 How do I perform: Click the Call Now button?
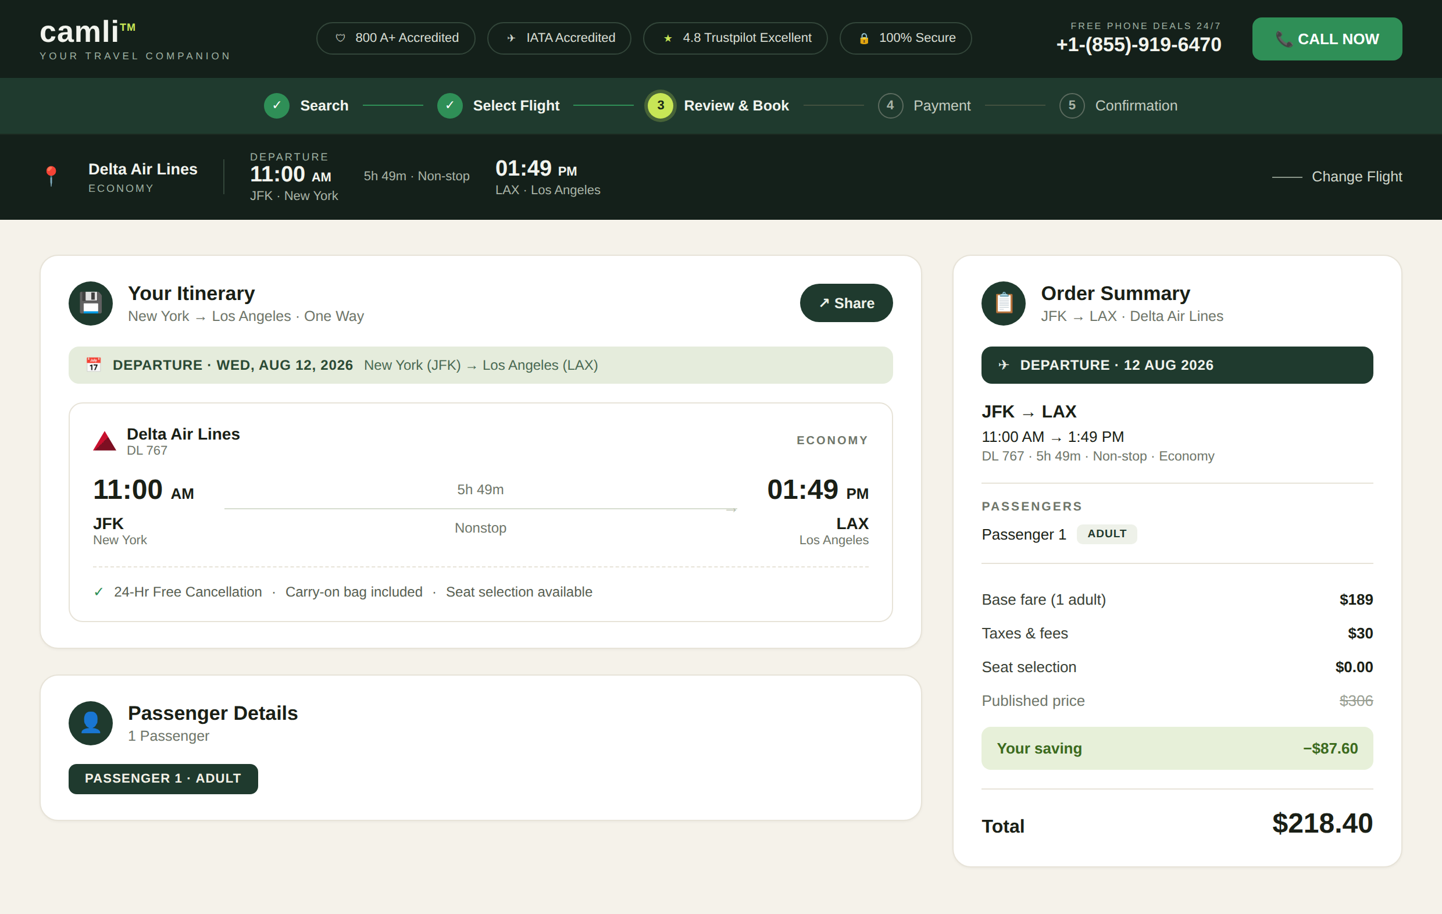(1327, 39)
